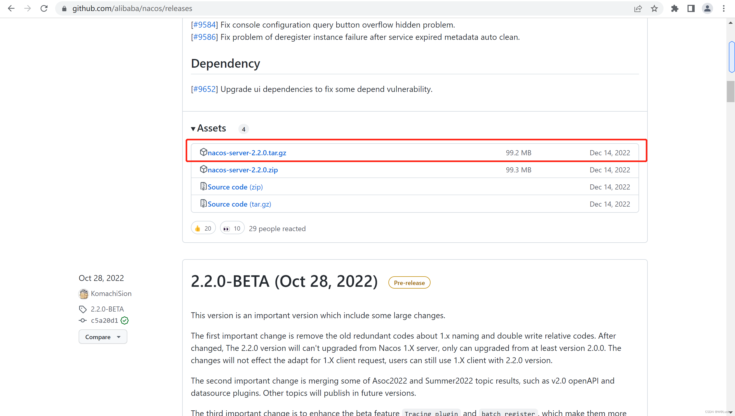Open issue #9652 dependency link

[x=204, y=89]
